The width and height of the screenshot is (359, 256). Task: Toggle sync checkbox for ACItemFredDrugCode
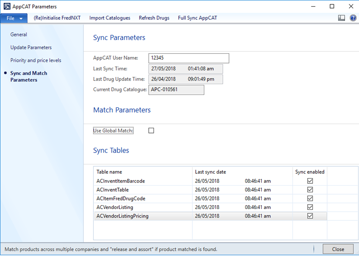(x=310, y=199)
